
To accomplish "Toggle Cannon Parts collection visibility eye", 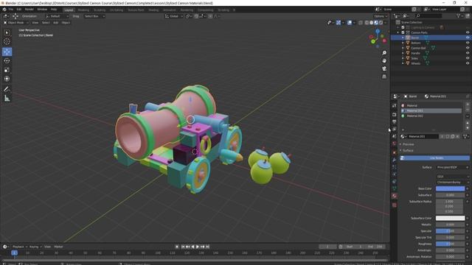I will (468, 32).
